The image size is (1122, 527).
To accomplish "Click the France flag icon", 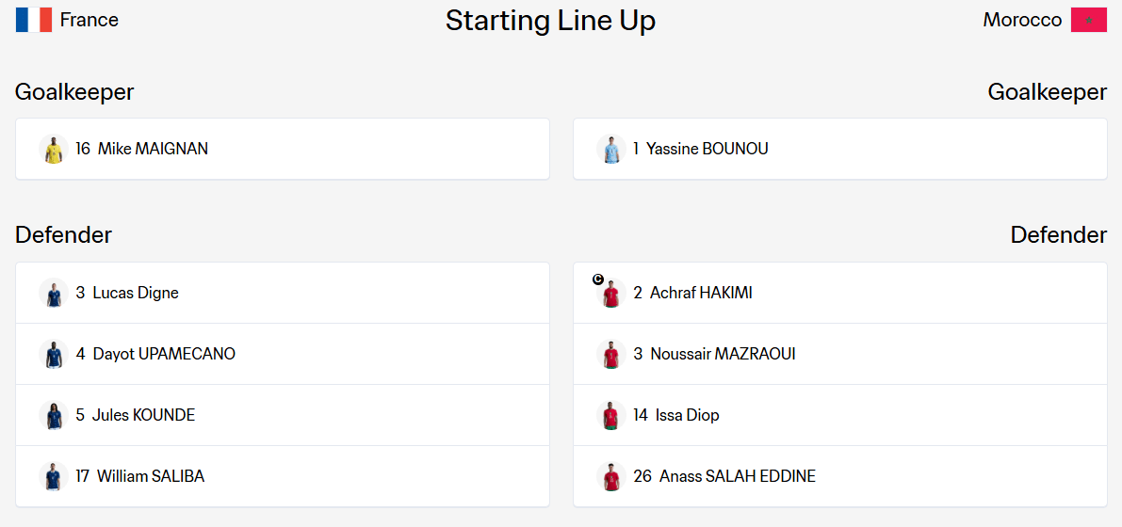I will point(34,20).
